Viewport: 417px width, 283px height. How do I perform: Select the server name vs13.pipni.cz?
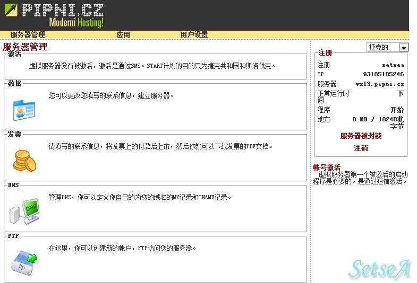pos(380,84)
